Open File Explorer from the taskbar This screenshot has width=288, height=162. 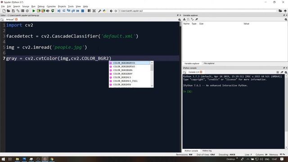point(17,159)
